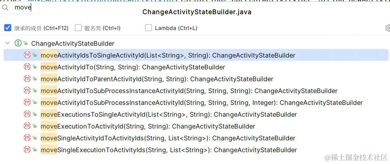Collapse the ChangeActivityStateBuilder tree node
390x164 pixels.
(x=7, y=43)
